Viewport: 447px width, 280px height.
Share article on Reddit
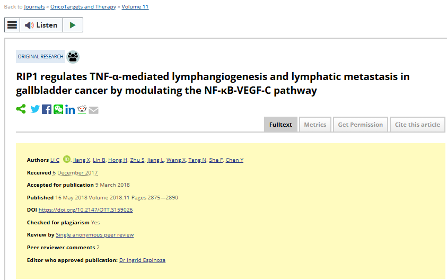pos(82,109)
